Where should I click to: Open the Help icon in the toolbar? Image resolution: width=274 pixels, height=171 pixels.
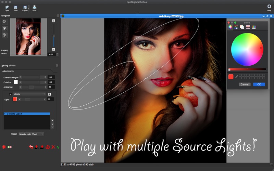(269, 8)
